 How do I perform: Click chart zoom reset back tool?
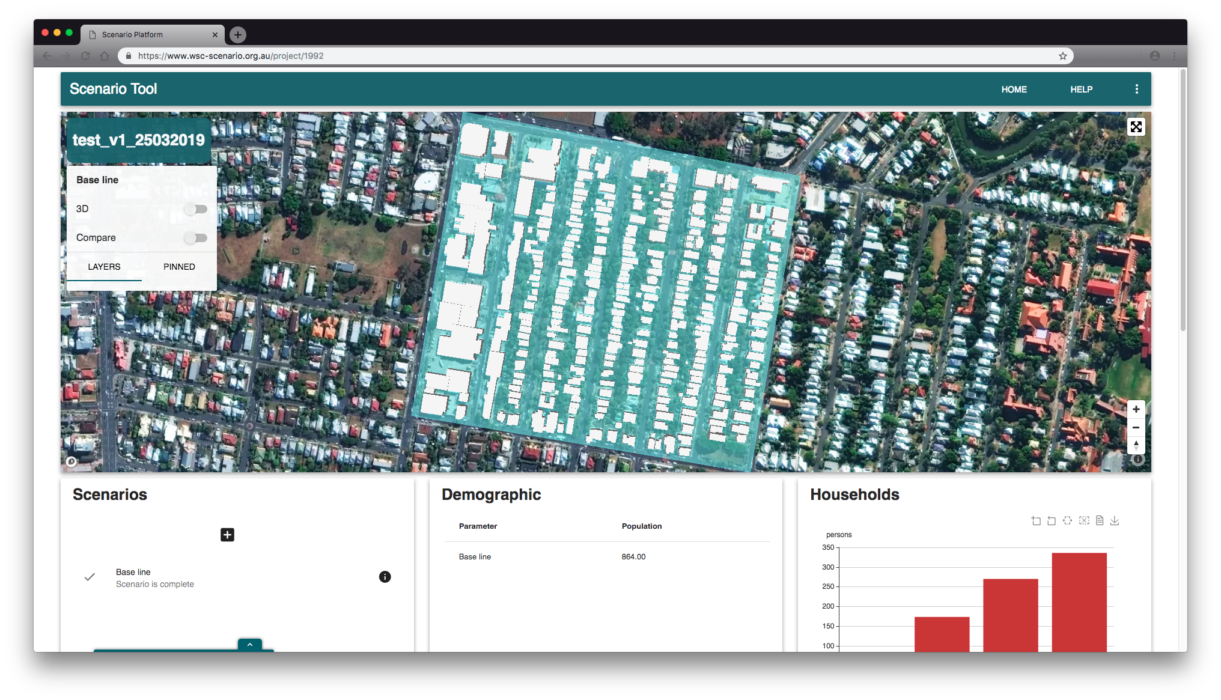click(1052, 520)
